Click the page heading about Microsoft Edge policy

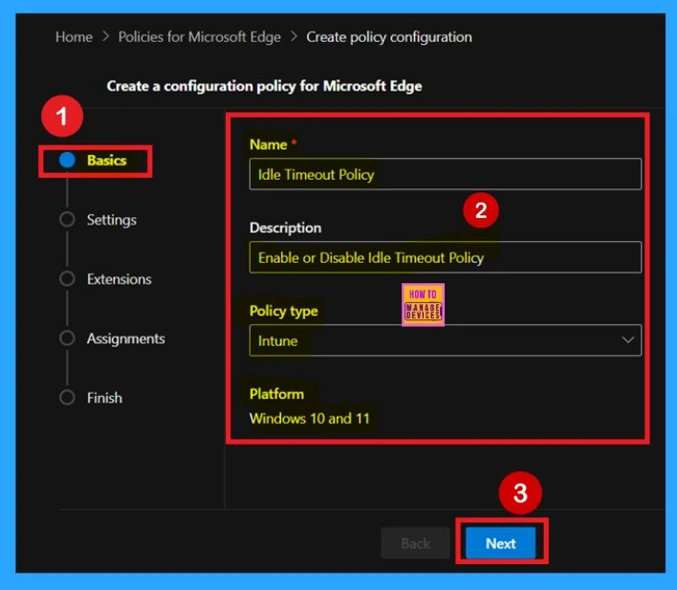point(264,86)
